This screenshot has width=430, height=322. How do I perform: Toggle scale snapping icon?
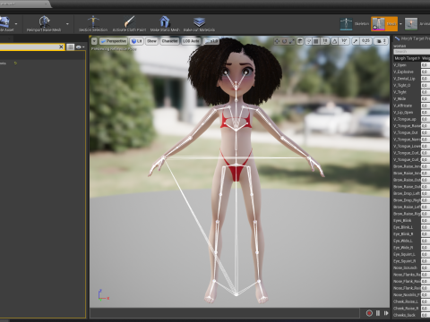coord(356,41)
